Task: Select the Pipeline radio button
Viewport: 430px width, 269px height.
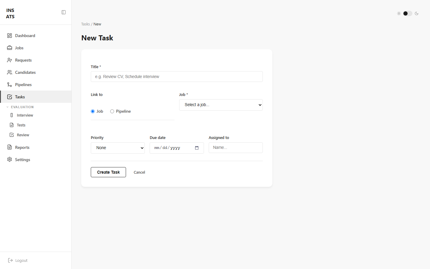Action: pos(112,111)
